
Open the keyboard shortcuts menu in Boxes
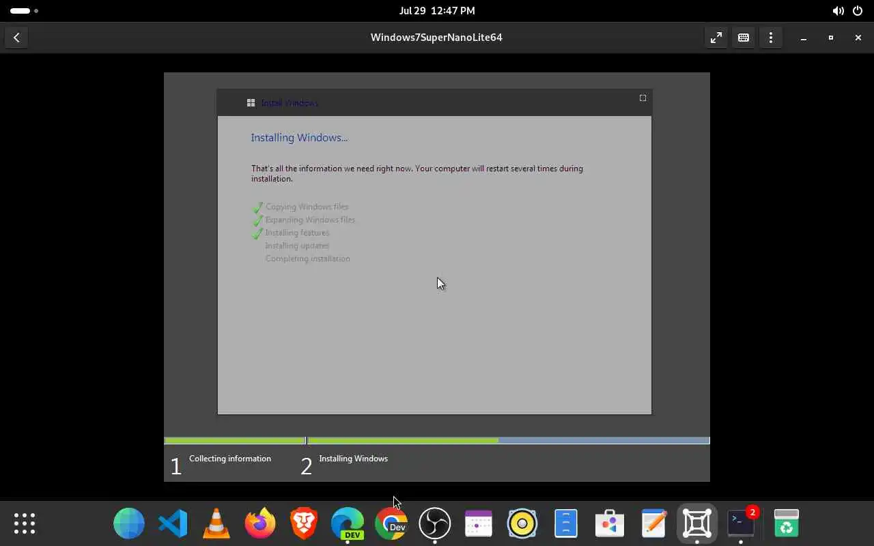click(744, 38)
